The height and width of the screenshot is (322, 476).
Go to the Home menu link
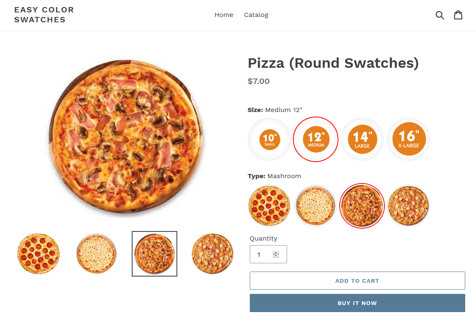point(224,15)
